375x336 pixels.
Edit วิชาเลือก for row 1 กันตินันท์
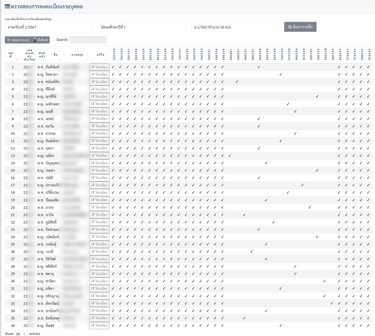click(99, 67)
